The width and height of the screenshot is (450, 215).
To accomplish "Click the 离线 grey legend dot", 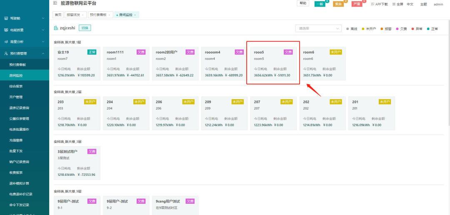I will click(x=347, y=29).
